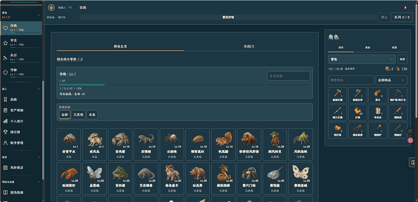Click the 队列 0 / 5 queue button
Viewport: 418px width, 202px height.
pos(402,17)
